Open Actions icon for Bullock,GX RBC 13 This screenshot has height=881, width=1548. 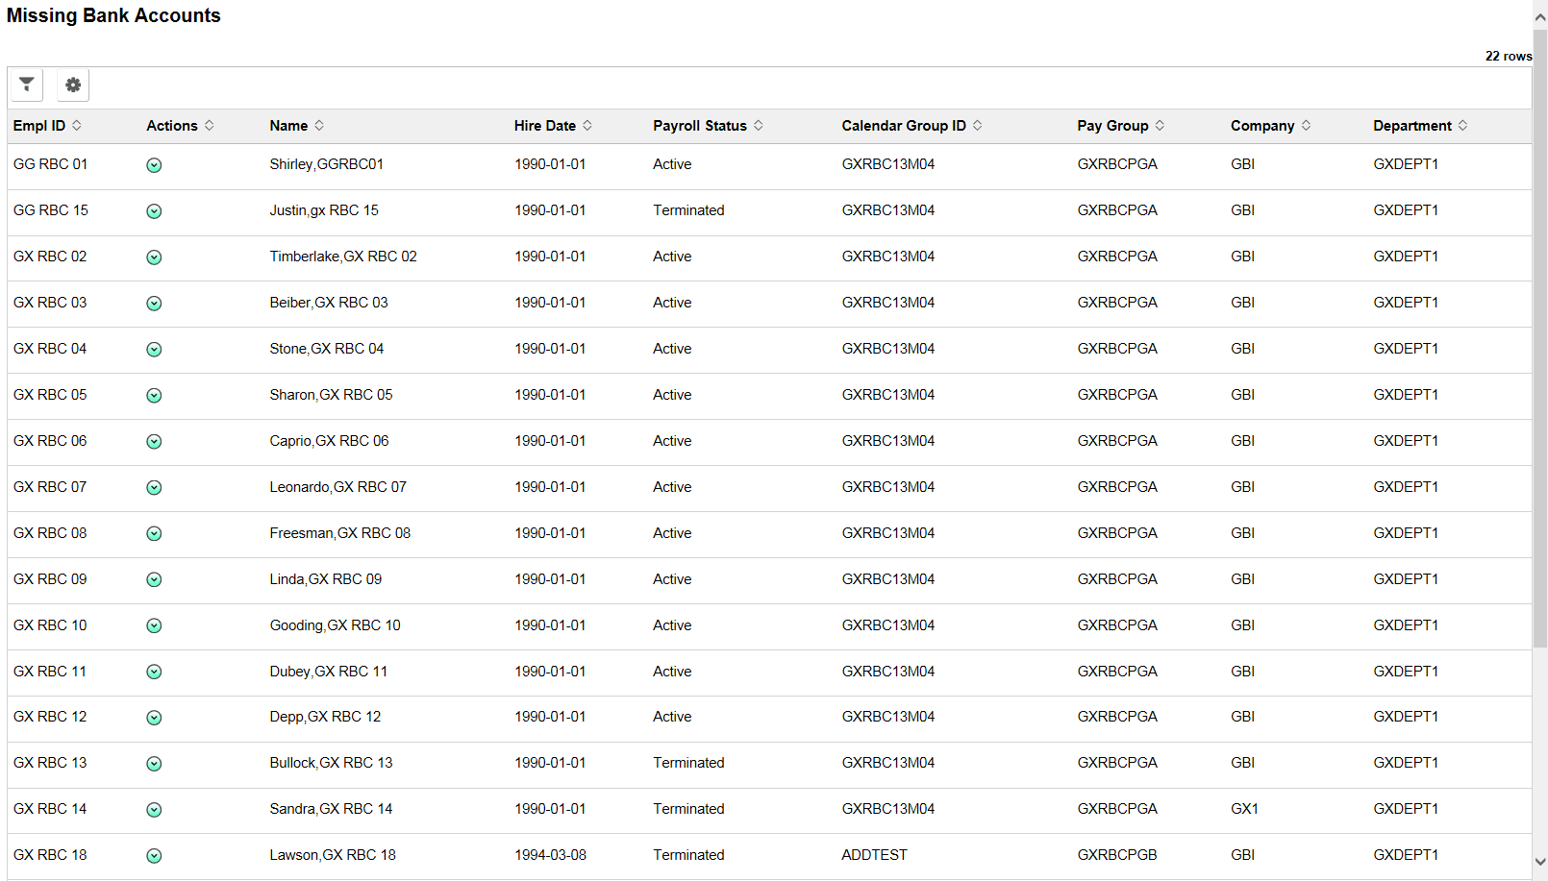point(154,763)
